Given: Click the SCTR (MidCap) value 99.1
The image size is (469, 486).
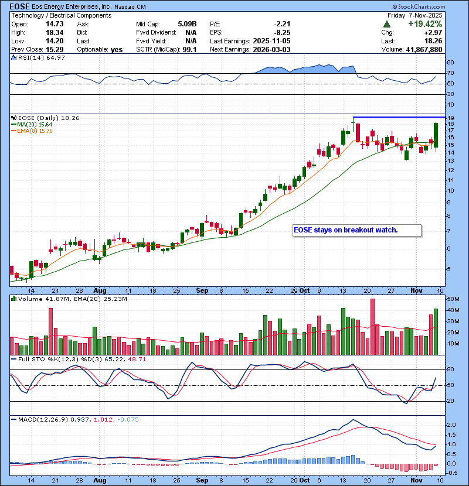Looking at the screenshot, I should click(x=189, y=49).
